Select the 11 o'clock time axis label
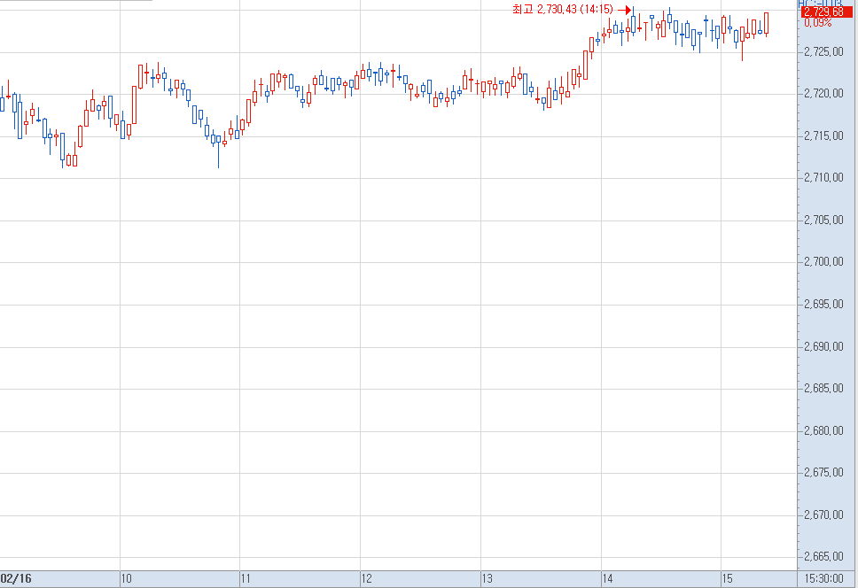858x588 pixels. (246, 579)
